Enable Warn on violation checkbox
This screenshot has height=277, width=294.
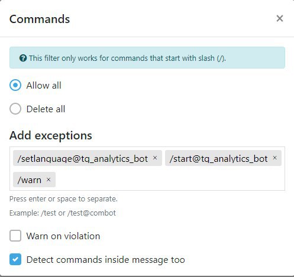pyautogui.click(x=15, y=236)
